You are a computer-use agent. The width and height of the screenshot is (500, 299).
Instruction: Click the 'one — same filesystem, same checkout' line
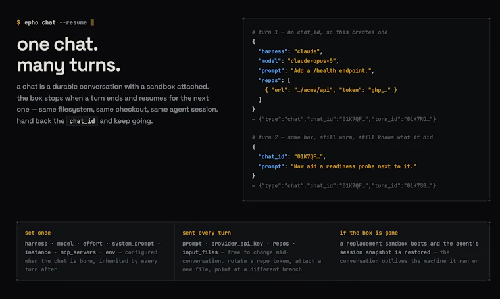click(x=117, y=110)
